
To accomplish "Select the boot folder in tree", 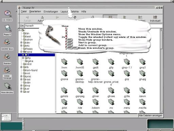I will tap(27, 37).
